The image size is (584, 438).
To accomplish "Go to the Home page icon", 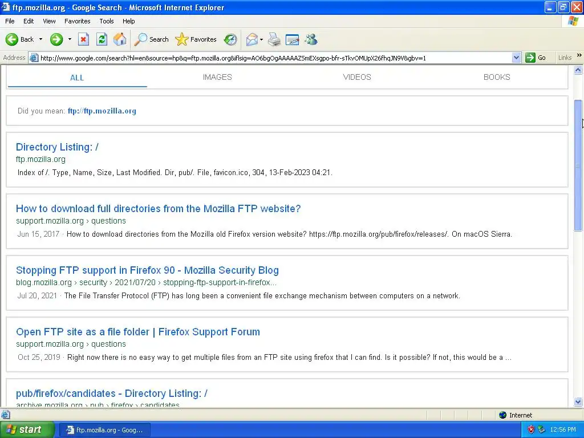I will [120, 39].
